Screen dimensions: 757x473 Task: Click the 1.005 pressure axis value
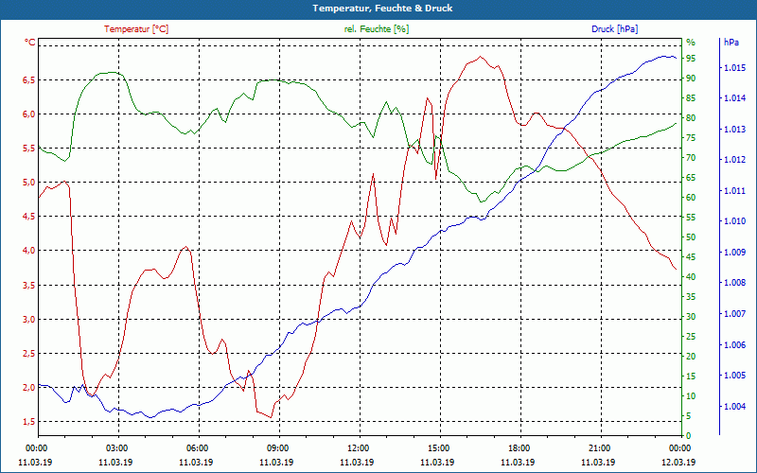[x=734, y=376]
